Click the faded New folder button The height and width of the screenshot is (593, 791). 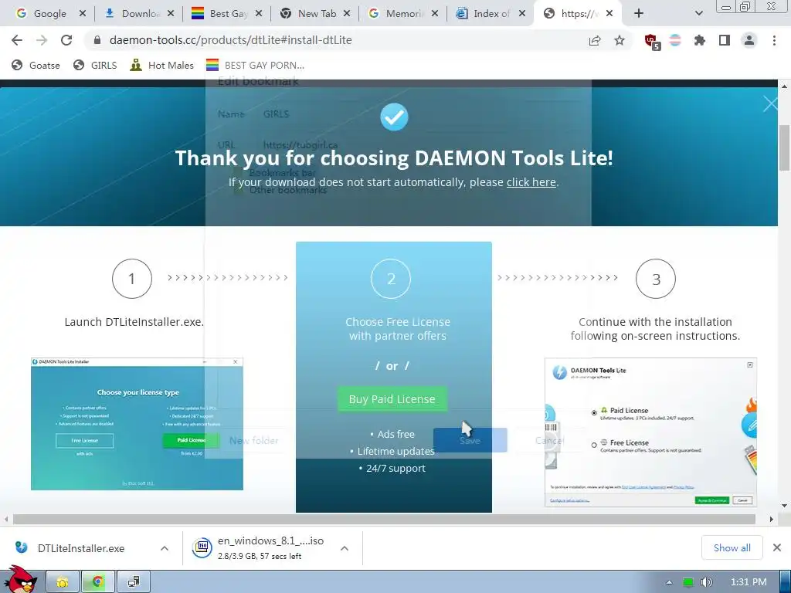[253, 441]
